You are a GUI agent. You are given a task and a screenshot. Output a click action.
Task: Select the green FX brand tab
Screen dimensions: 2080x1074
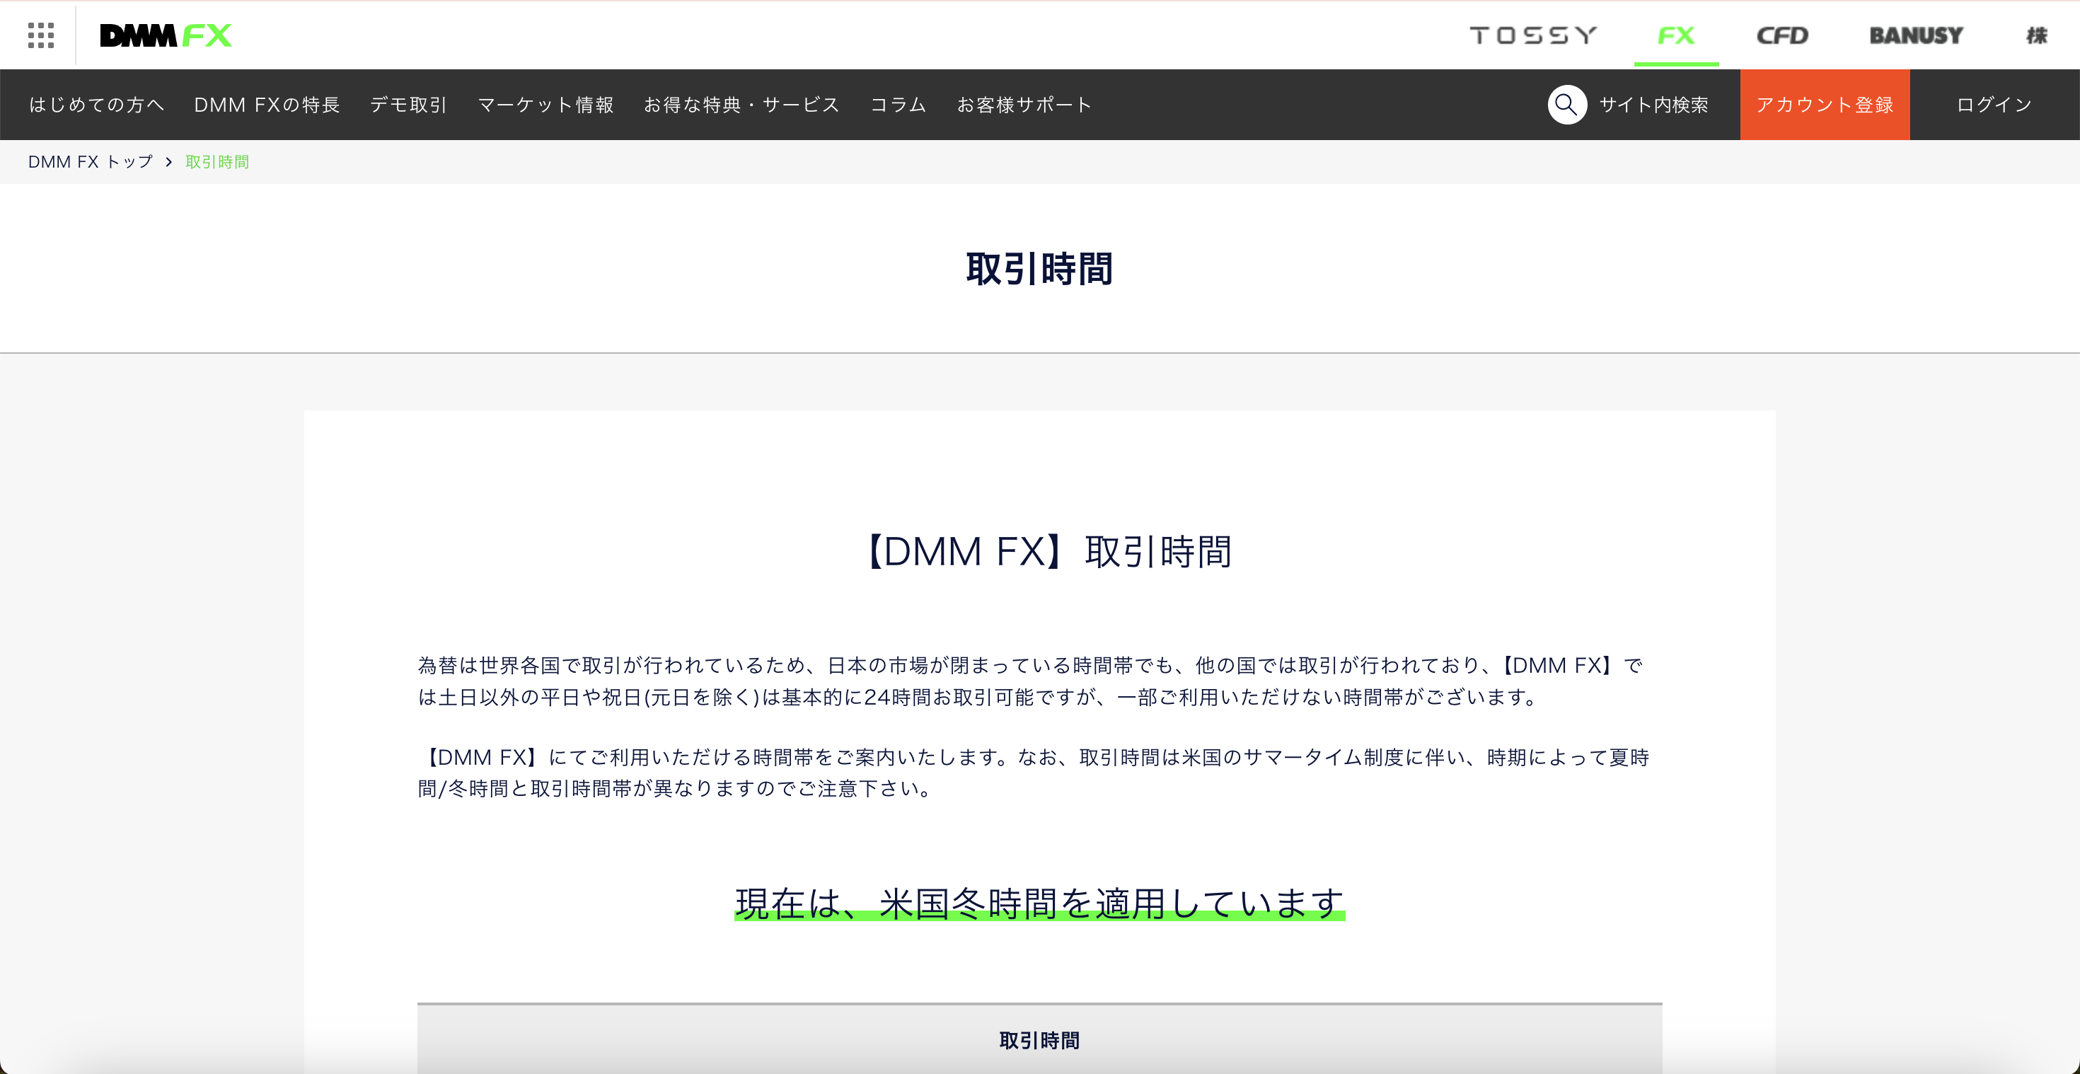coord(1675,35)
